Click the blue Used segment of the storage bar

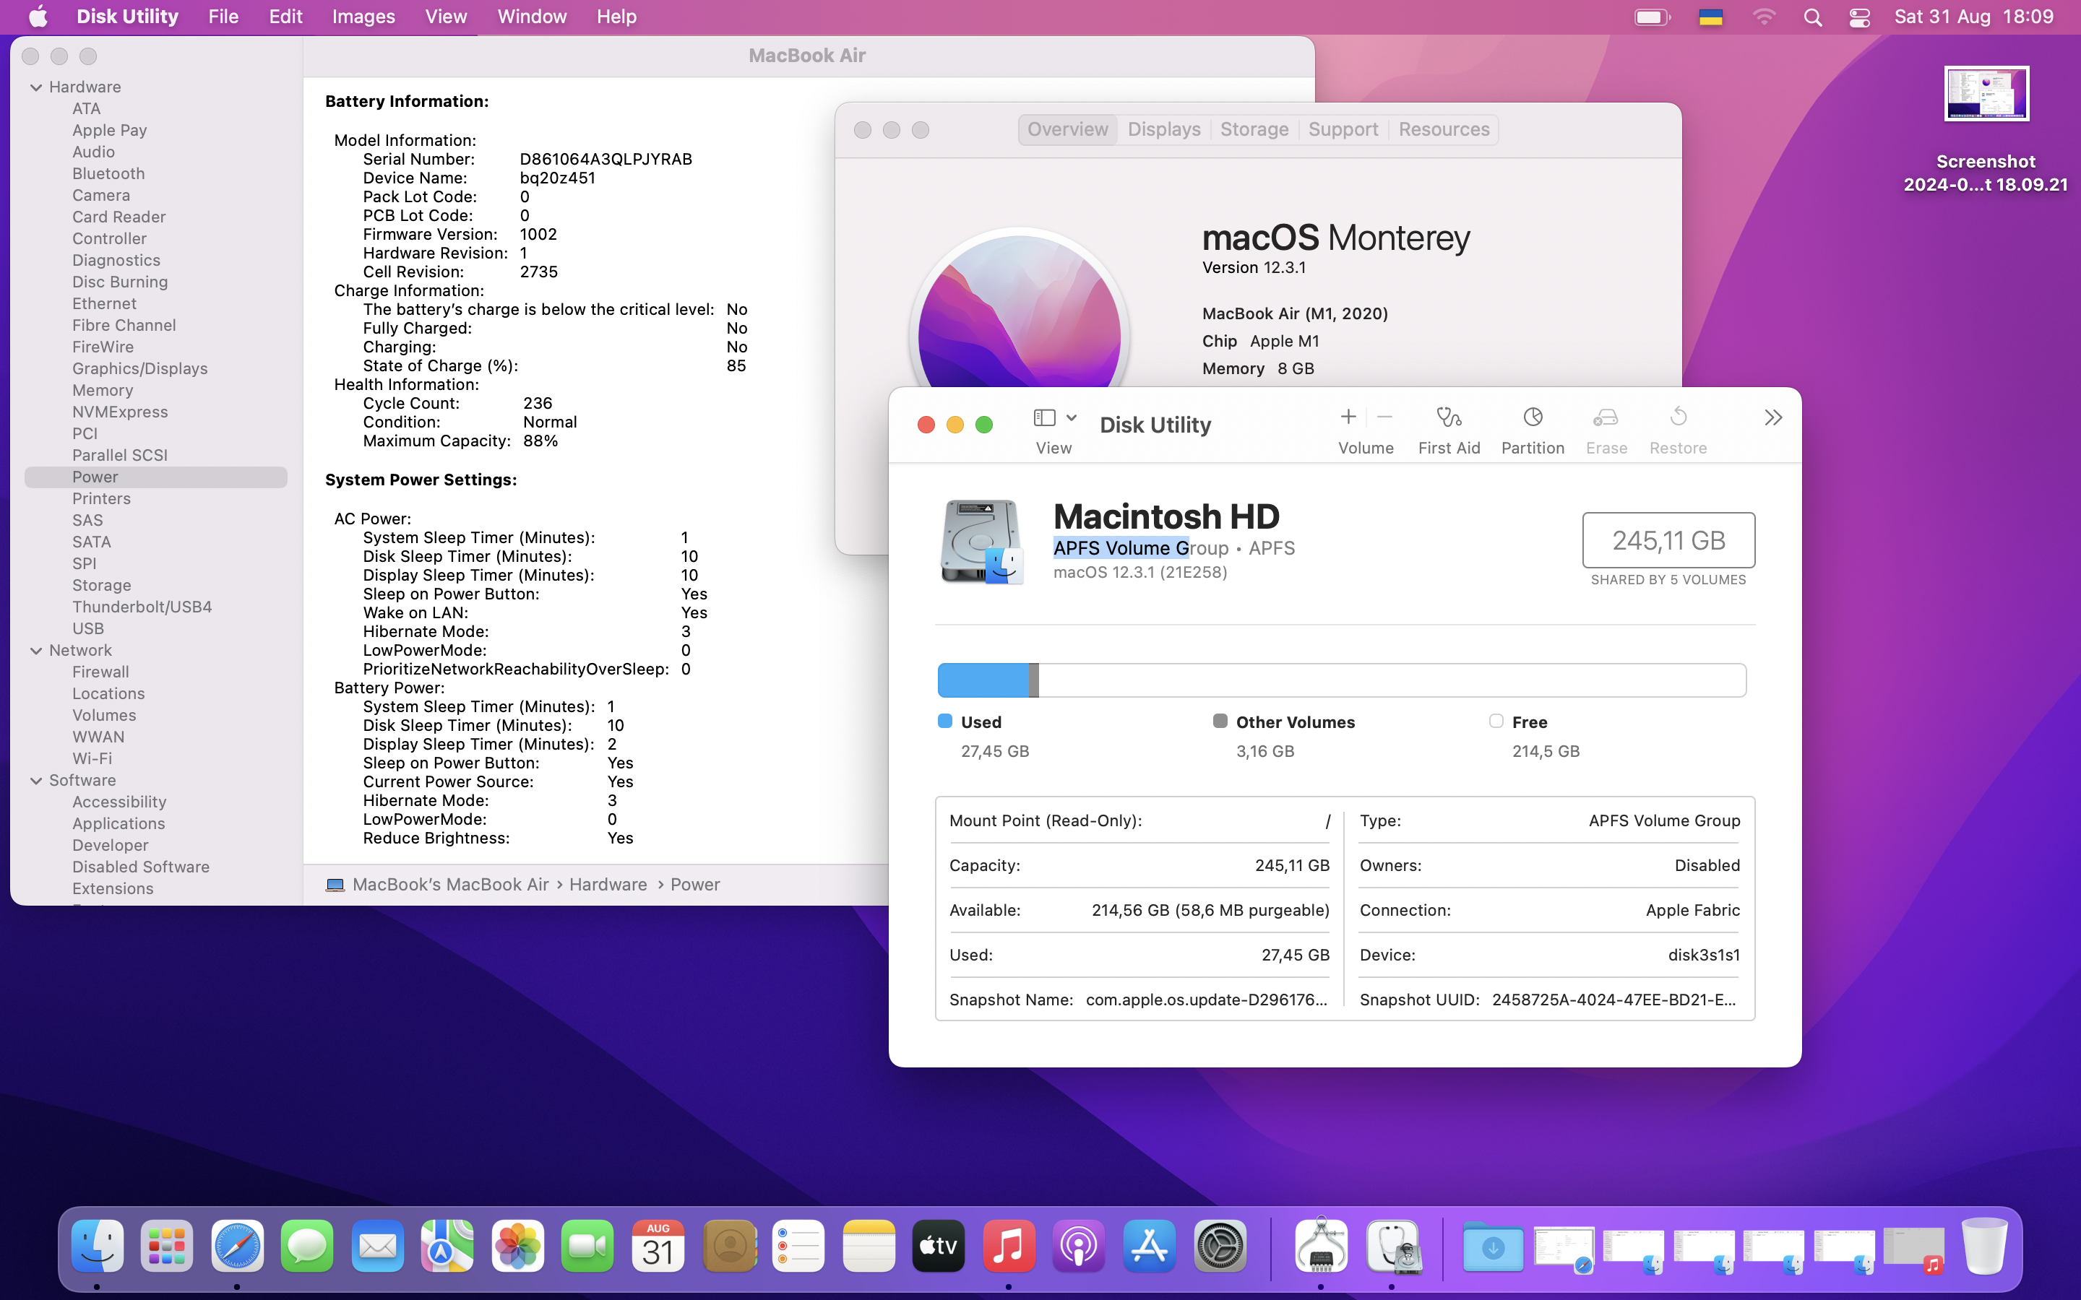[983, 680]
